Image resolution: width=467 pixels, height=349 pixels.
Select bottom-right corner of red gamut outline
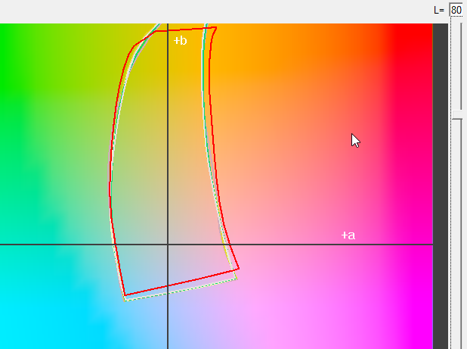point(239,268)
